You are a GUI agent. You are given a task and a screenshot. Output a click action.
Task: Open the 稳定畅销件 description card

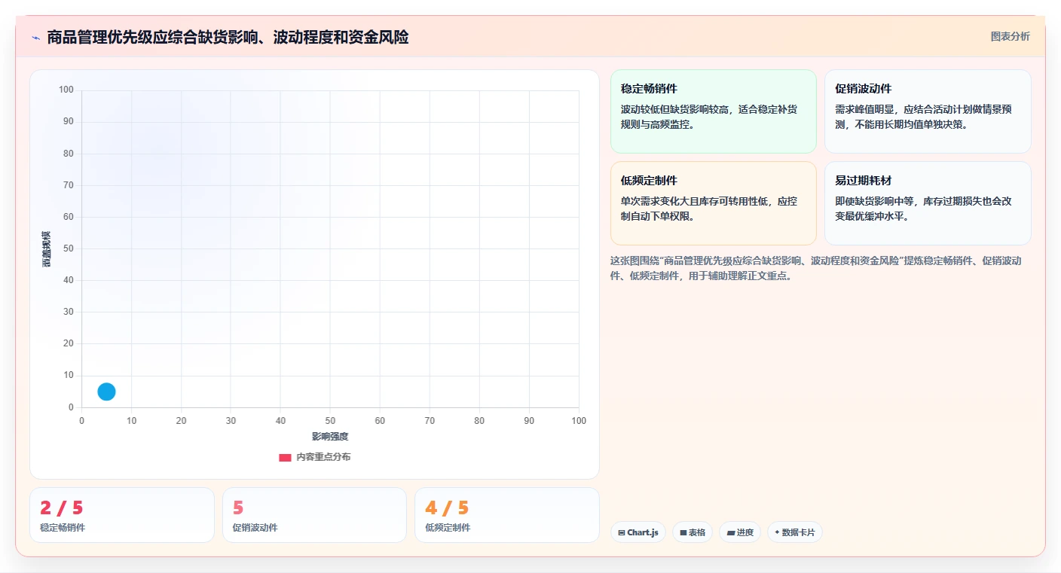[x=714, y=111]
